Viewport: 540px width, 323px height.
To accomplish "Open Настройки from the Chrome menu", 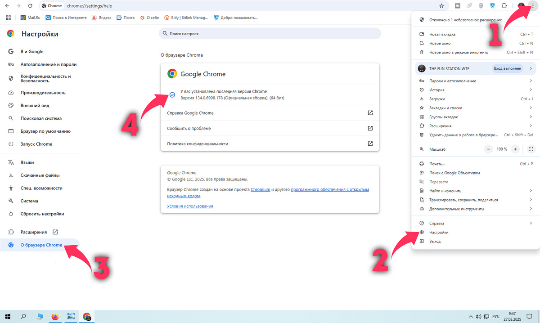I will tap(476, 232).
